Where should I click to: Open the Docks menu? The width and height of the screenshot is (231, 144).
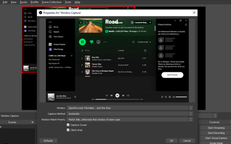coord(24,2)
